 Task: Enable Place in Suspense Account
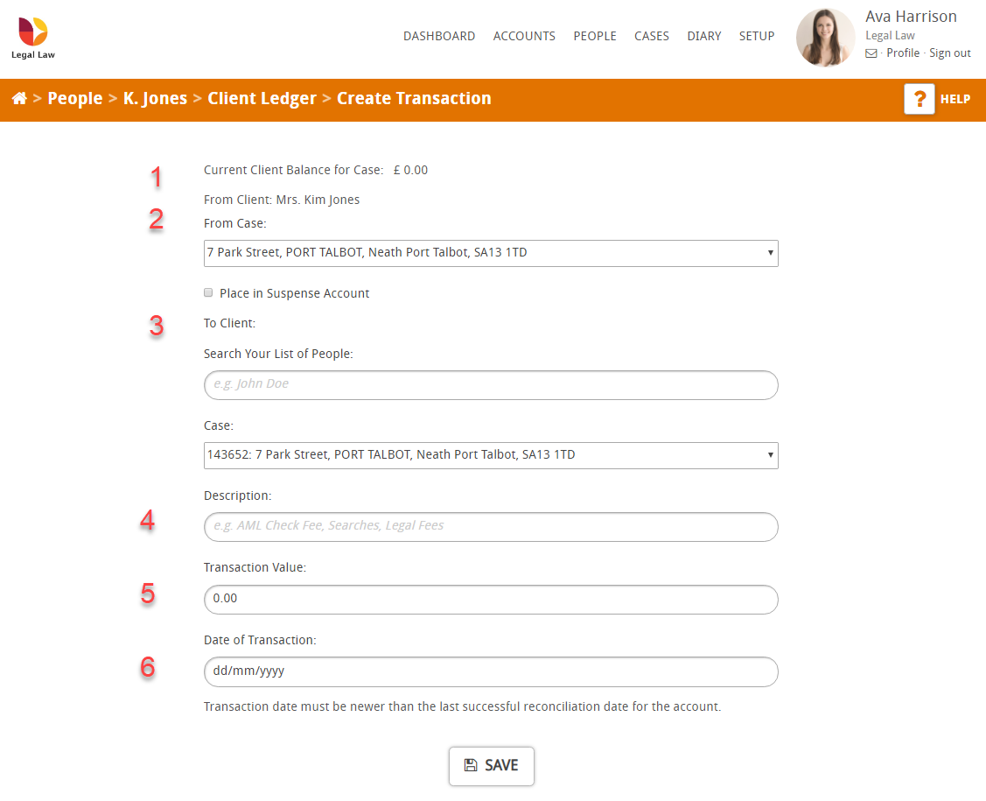tap(208, 292)
